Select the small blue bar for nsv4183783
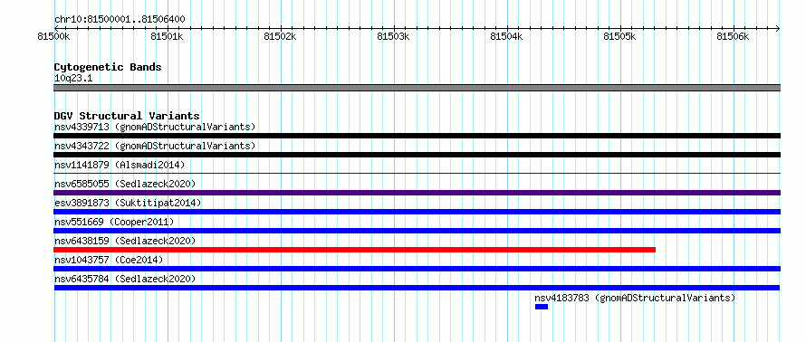Viewport: 806px width, 342px height. pos(542,307)
